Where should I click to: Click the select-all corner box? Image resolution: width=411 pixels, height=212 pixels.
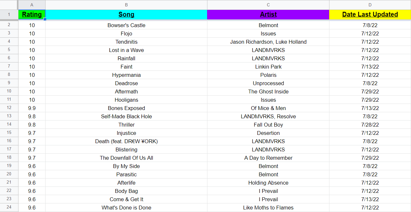9,5
